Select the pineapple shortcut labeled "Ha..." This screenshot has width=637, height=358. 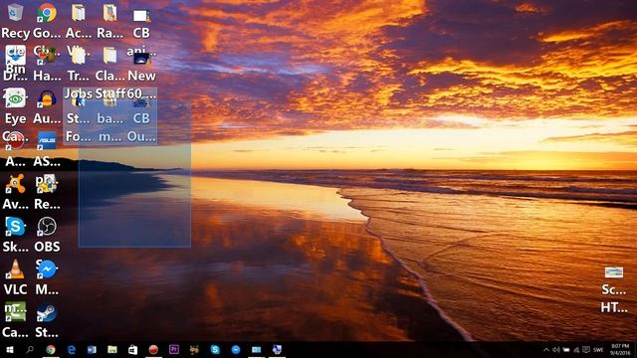point(47,56)
